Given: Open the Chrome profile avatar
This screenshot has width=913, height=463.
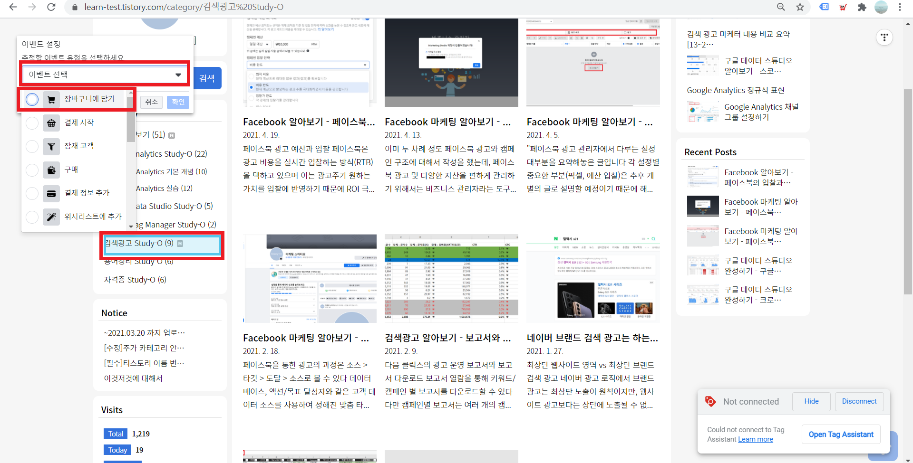Looking at the screenshot, I should [881, 7].
